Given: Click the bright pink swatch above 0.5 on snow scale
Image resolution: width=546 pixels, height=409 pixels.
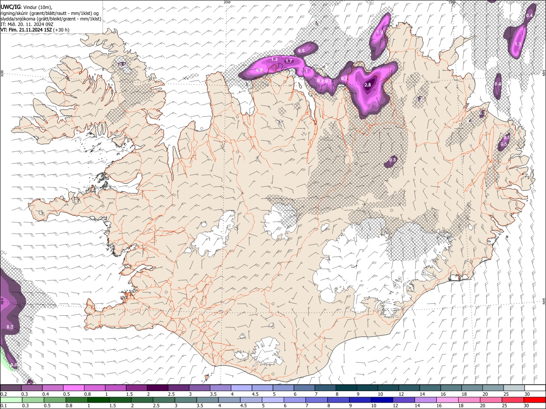Looking at the screenshot, I should [73, 388].
